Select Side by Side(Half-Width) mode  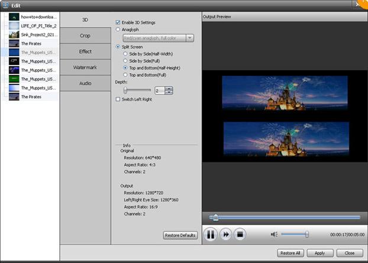[125, 54]
